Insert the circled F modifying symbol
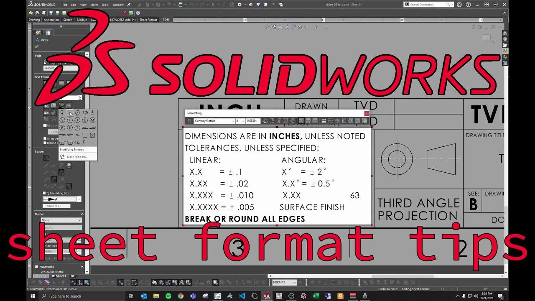The width and height of the screenshot is (535, 301). [69, 120]
